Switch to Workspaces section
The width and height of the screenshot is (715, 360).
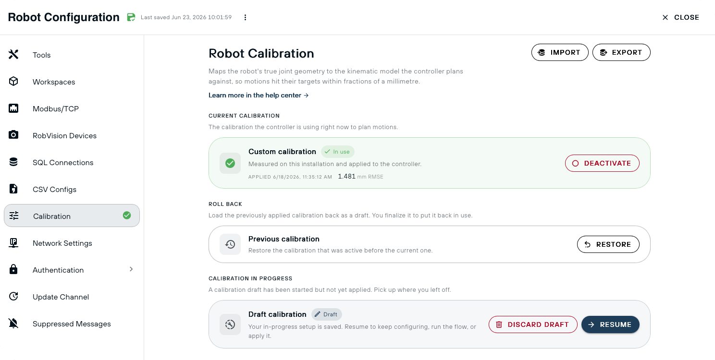72,82
